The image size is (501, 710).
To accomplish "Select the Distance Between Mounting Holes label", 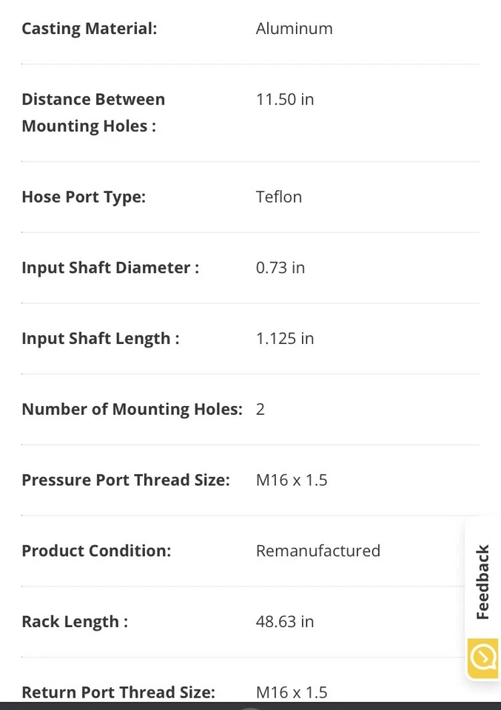I will (x=93, y=112).
